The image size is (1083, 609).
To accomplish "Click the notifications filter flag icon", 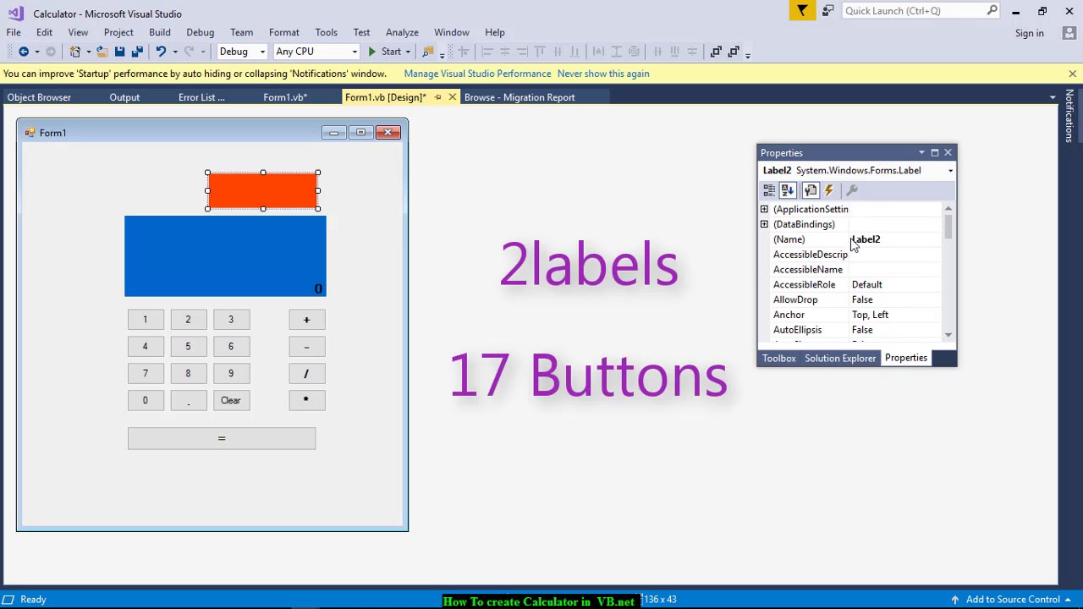I will point(802,10).
